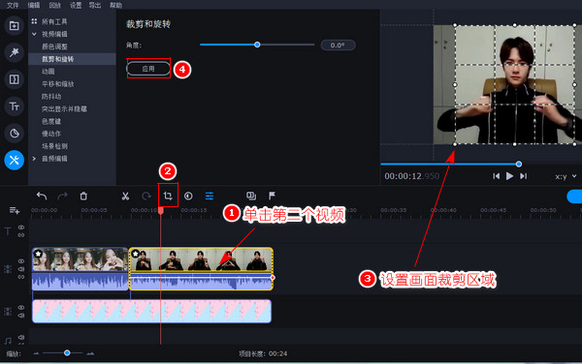Select 突出显示并隐藏 tool

point(64,108)
